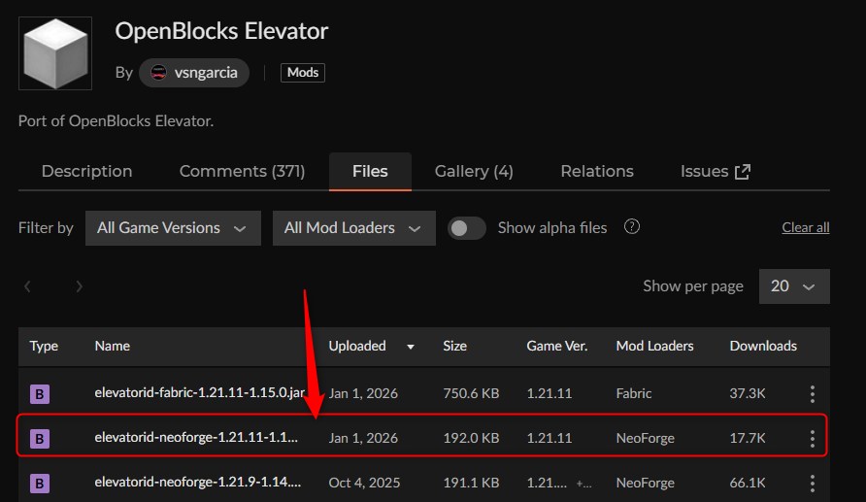The height and width of the screenshot is (502, 866).
Task: Open the Gallery (4) tab
Action: (x=474, y=172)
